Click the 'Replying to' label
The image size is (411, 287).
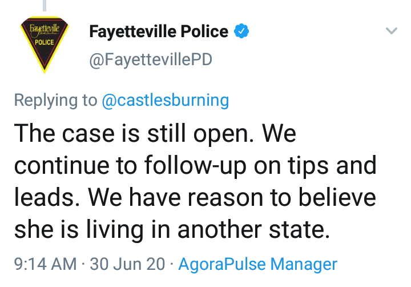[55, 101]
